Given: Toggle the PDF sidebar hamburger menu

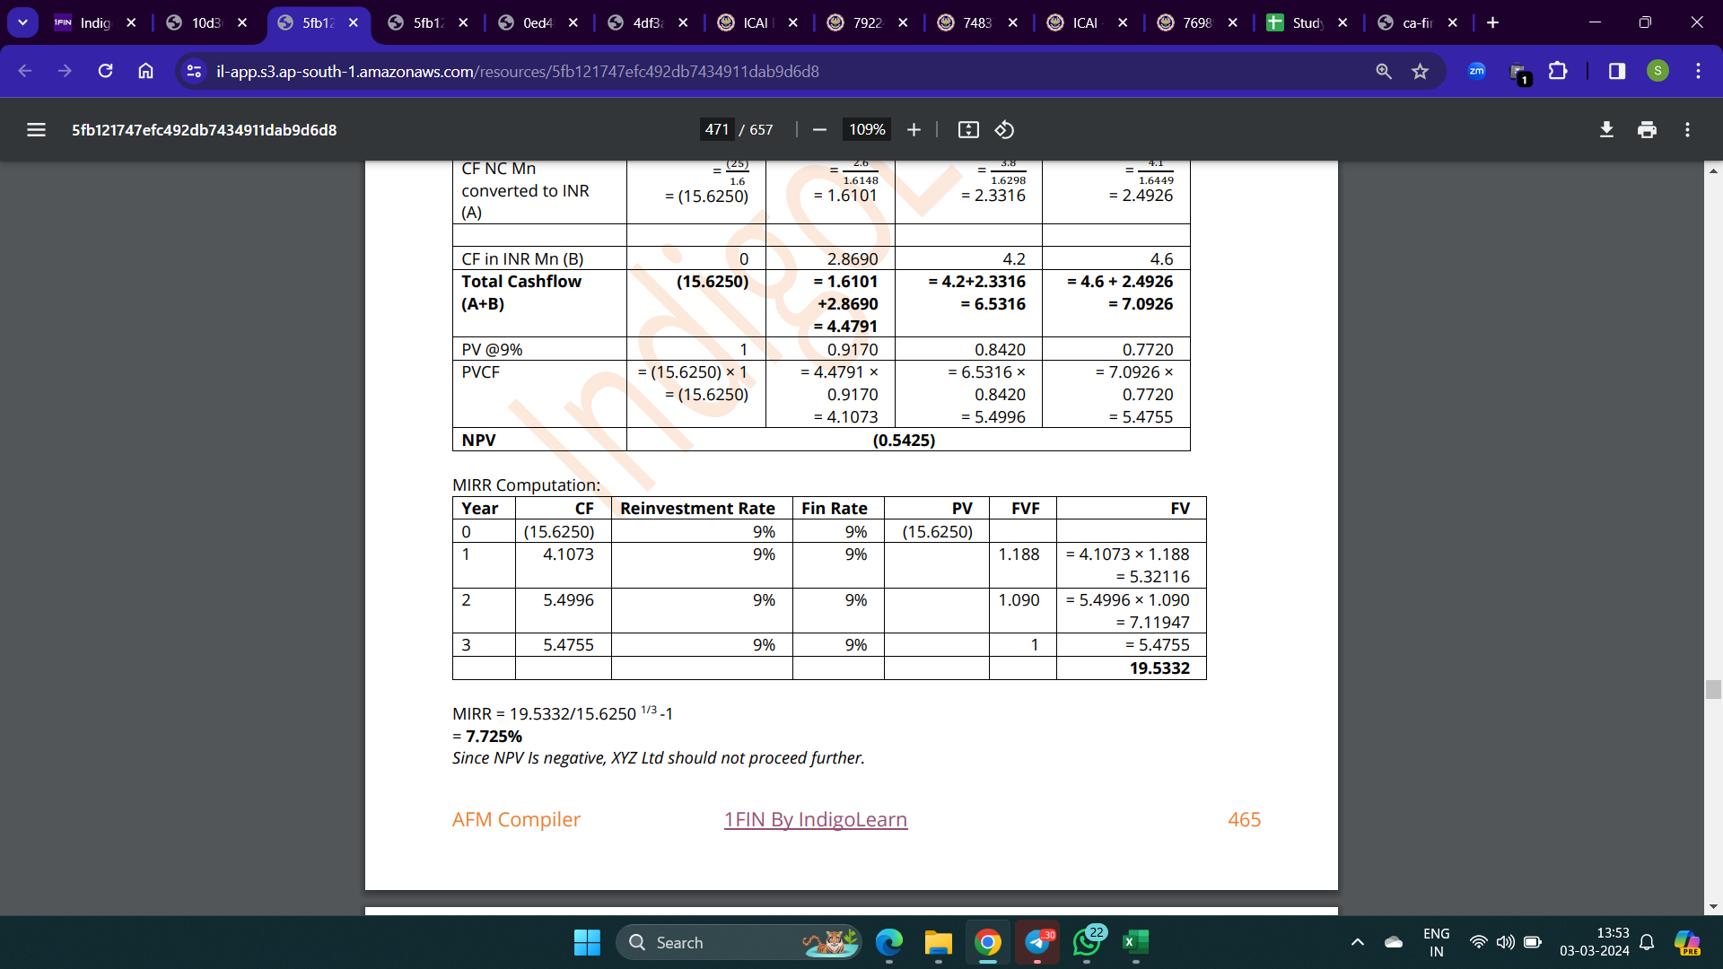Looking at the screenshot, I should tap(36, 130).
